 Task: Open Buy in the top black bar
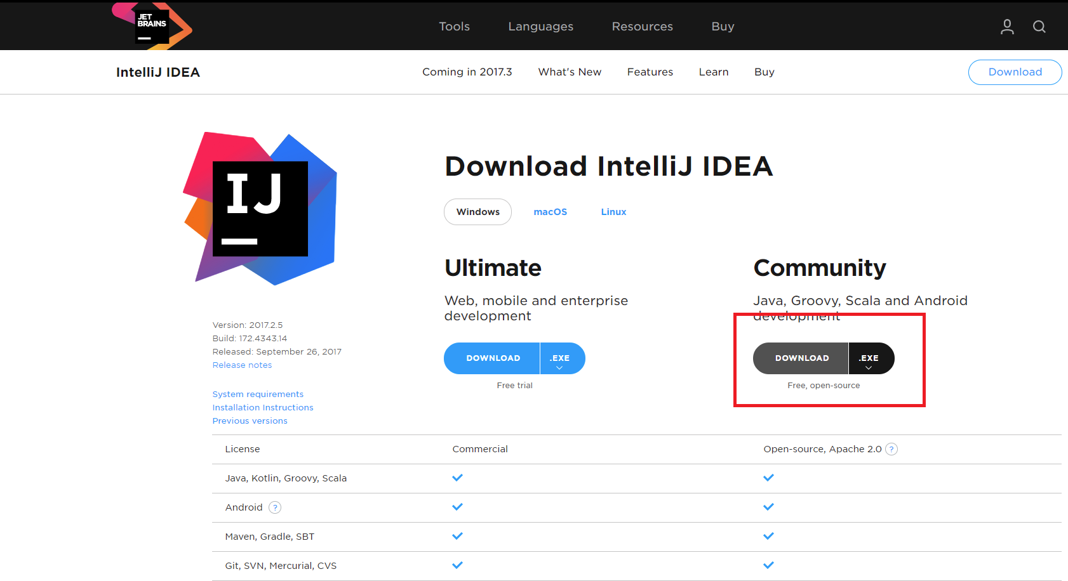[x=723, y=27]
